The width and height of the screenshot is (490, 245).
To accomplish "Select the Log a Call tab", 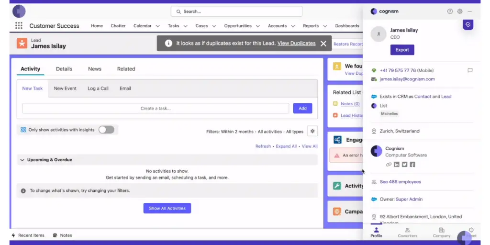I will 98,89.
